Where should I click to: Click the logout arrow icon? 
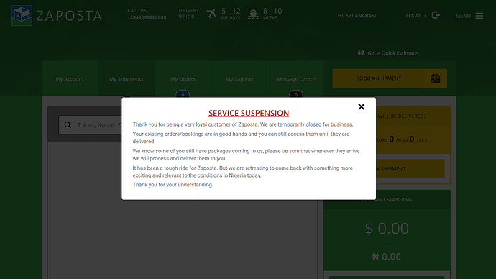pyautogui.click(x=436, y=15)
